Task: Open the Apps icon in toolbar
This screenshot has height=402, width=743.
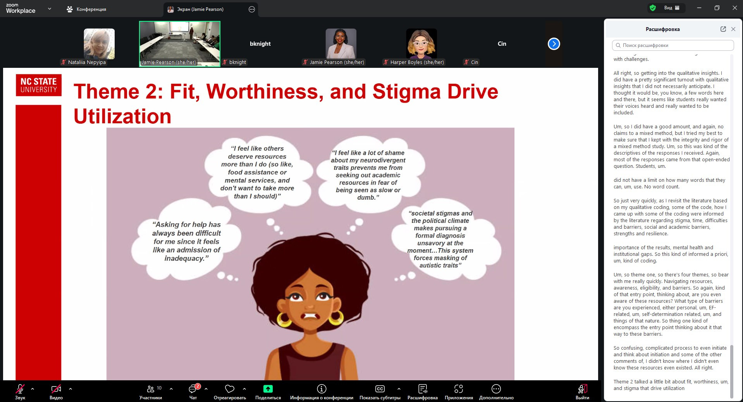Action: (459, 389)
